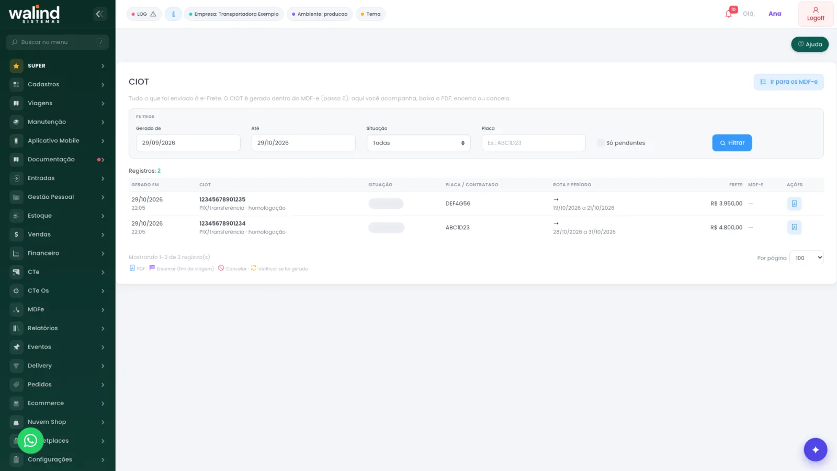Collapse the sidebar with the double-chevron icon
This screenshot has height=471, width=837.
(100, 14)
